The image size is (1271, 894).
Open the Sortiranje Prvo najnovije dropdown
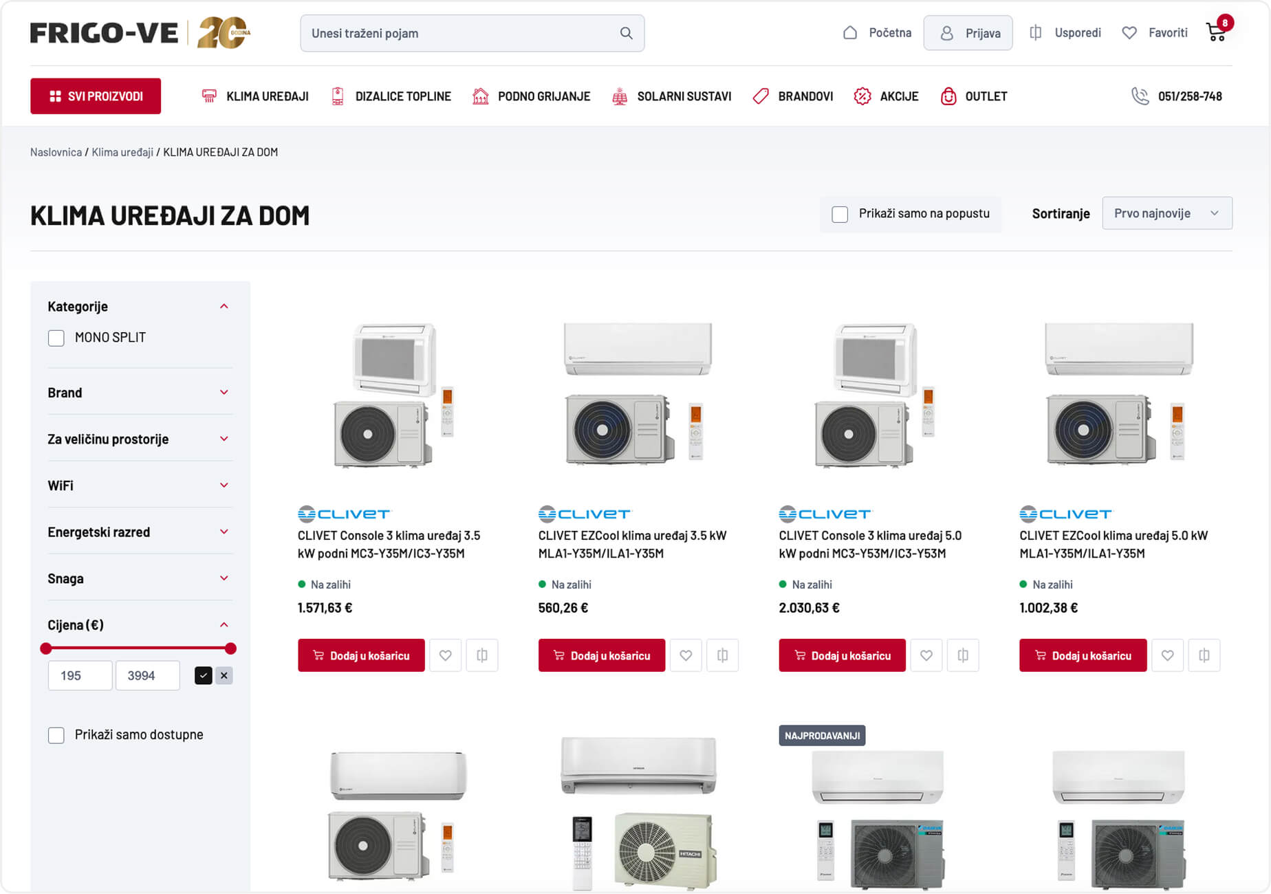coord(1167,213)
